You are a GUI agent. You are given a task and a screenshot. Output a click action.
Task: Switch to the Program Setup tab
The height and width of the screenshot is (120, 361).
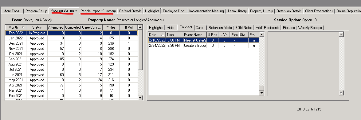[x=36, y=11]
